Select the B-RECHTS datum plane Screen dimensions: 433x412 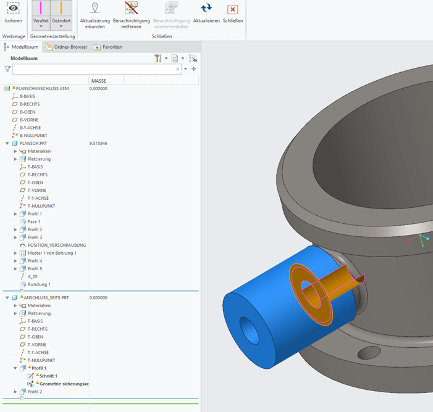click(30, 104)
